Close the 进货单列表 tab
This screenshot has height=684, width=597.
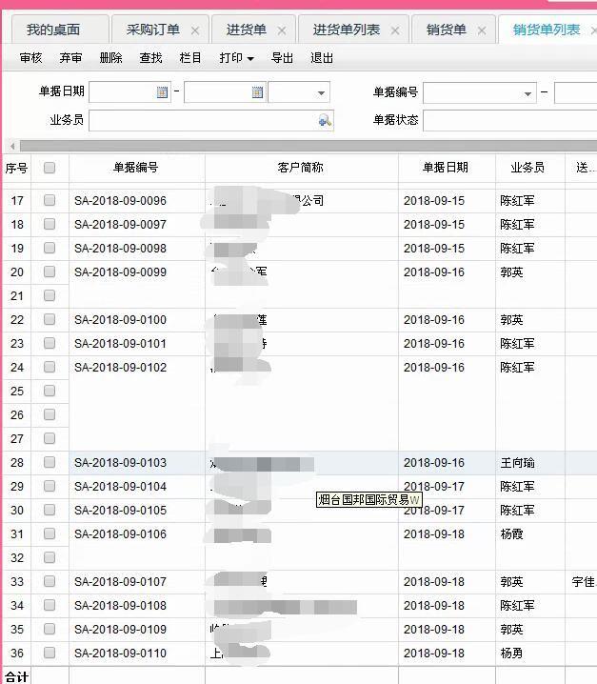tap(395, 30)
